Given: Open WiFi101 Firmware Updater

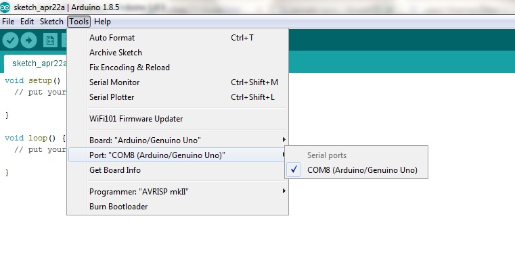Looking at the screenshot, I should click(x=178, y=119).
